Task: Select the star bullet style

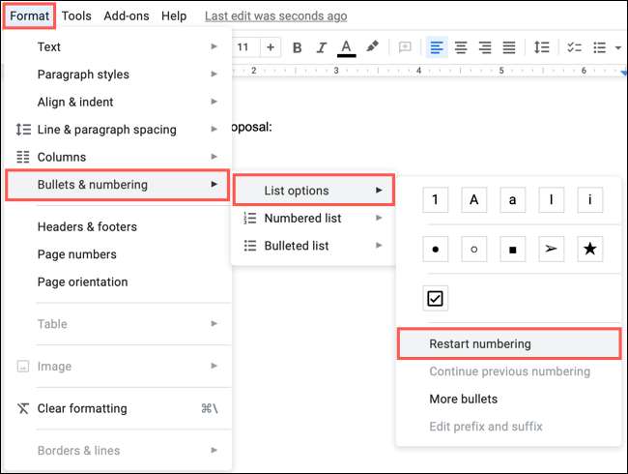Action: [x=589, y=249]
